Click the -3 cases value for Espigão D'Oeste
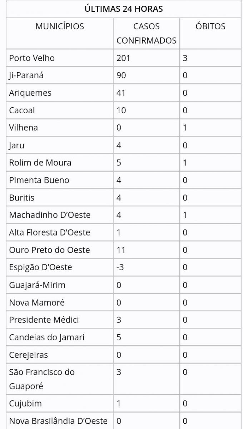The image size is (243, 429). (x=120, y=267)
